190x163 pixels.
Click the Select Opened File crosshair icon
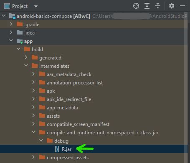[136, 6]
